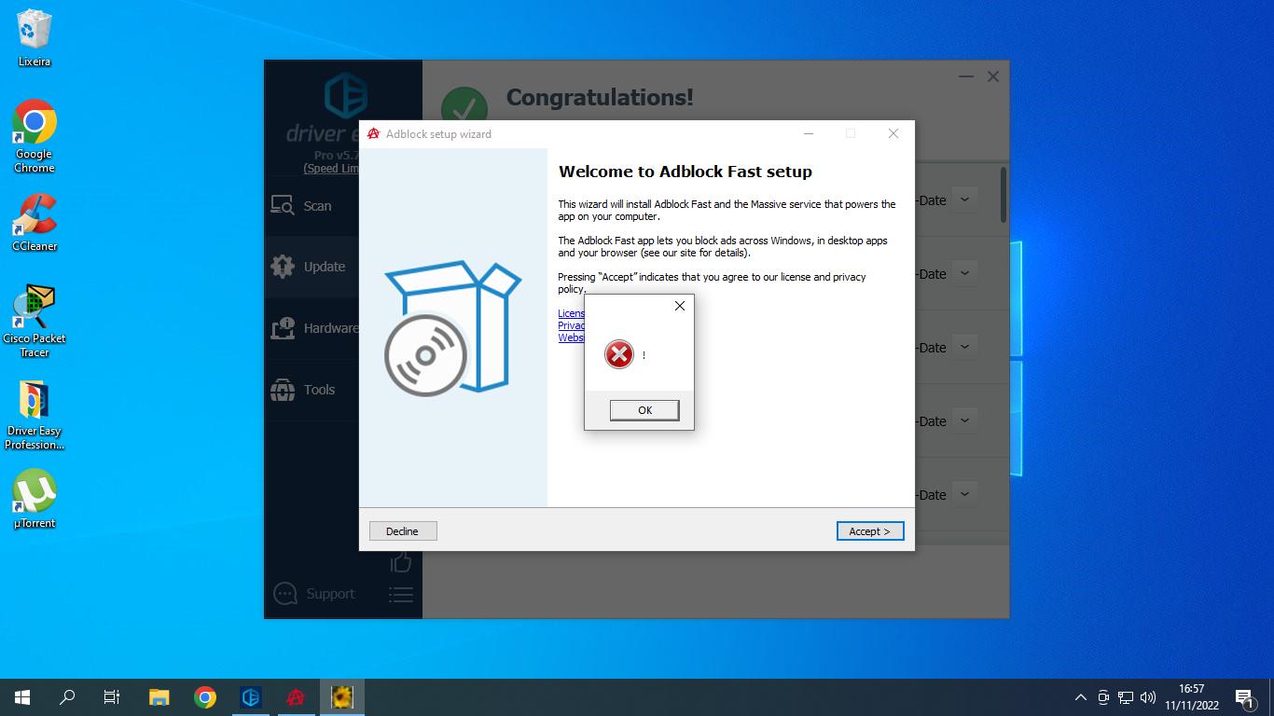
Task: Click the Decline button in setup wizard
Action: coord(403,531)
